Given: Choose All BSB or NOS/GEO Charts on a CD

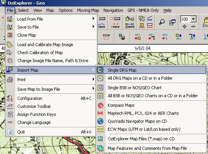Looking at the screenshot, I should click(x=151, y=96).
